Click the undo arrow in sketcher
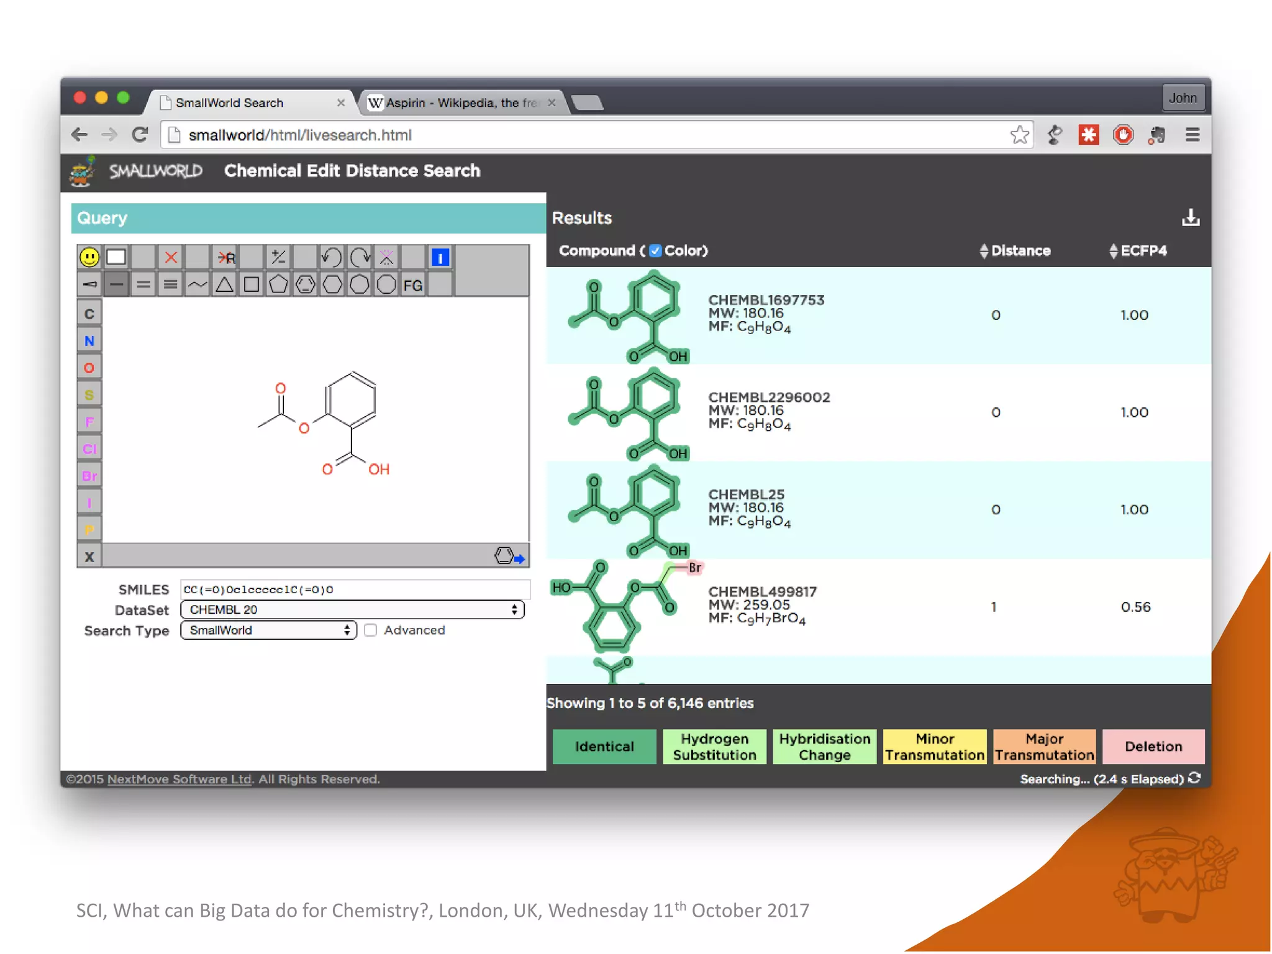 point(331,257)
